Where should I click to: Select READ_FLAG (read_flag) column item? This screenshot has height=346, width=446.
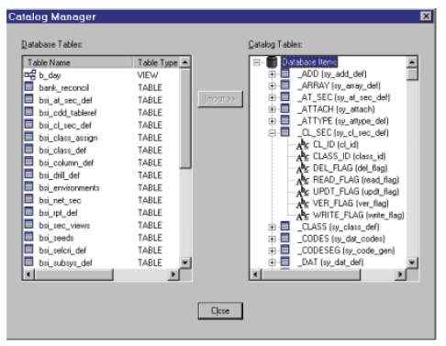coord(356,180)
